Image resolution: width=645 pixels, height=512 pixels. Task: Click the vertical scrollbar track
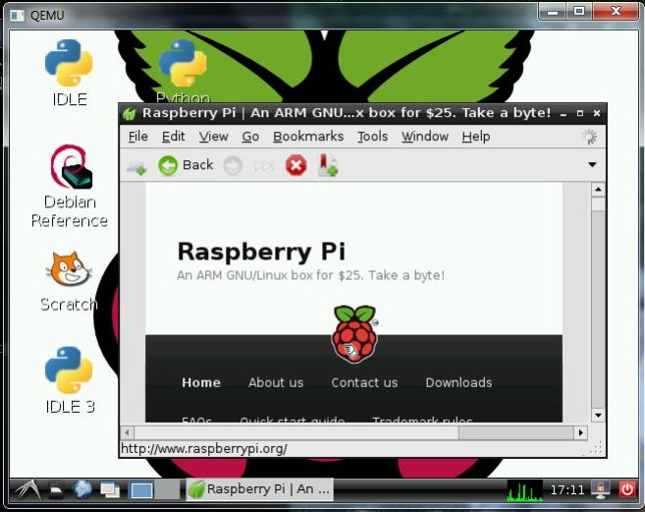(x=598, y=309)
